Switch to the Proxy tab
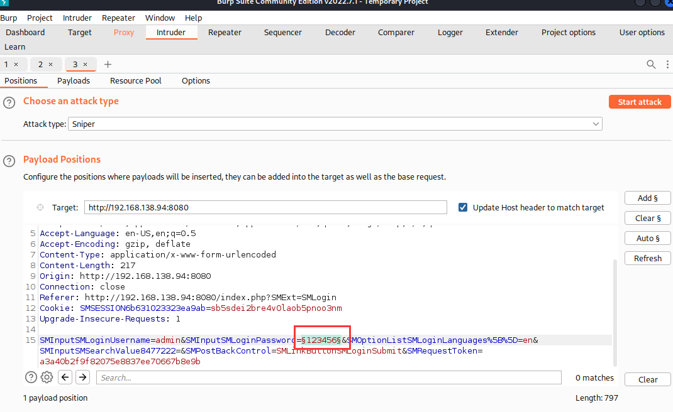This screenshot has width=673, height=412. pyautogui.click(x=124, y=33)
